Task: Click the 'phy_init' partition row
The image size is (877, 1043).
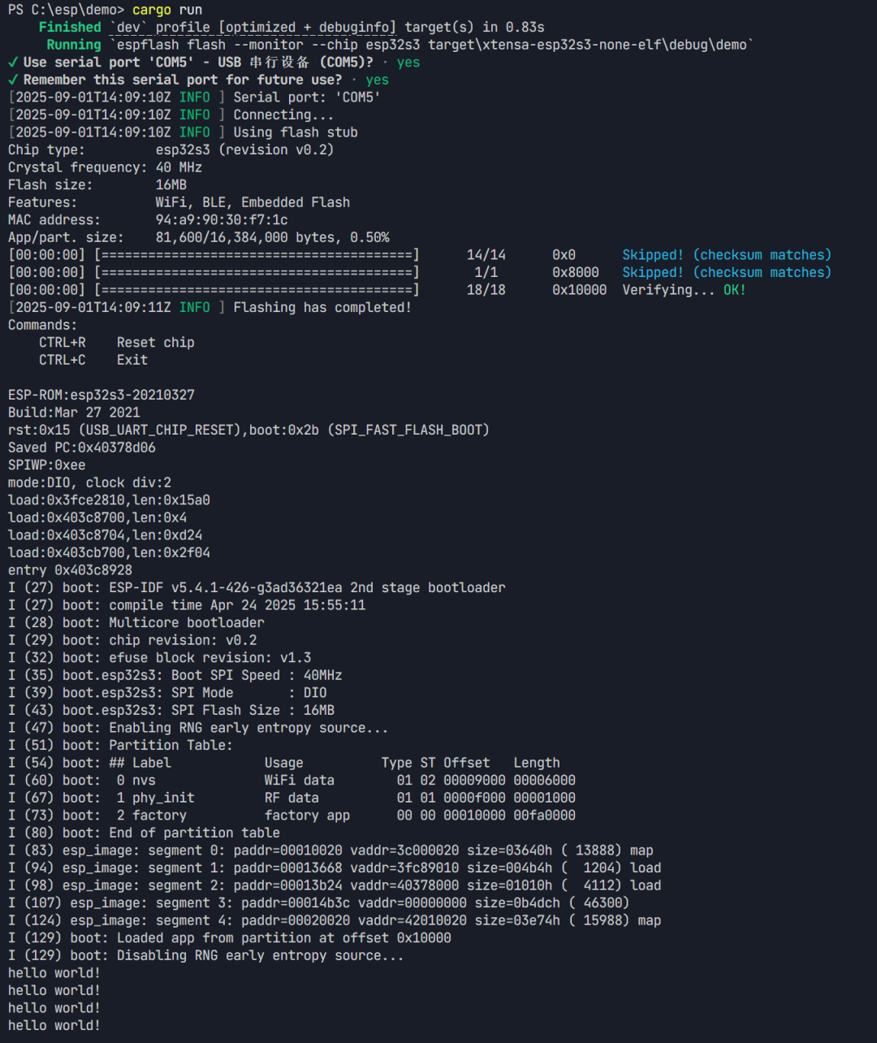Action: click(x=292, y=798)
